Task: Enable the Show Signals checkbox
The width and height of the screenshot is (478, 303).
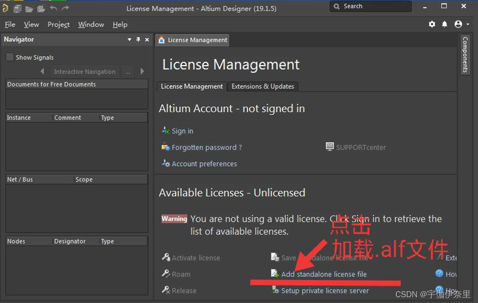Action: coord(10,57)
